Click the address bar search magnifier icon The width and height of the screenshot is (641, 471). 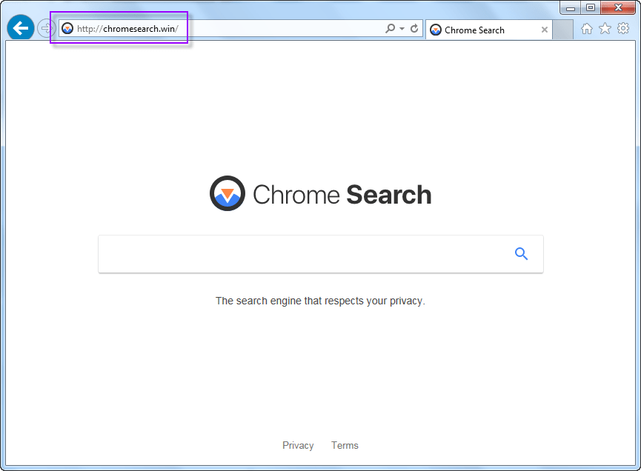pyautogui.click(x=391, y=29)
